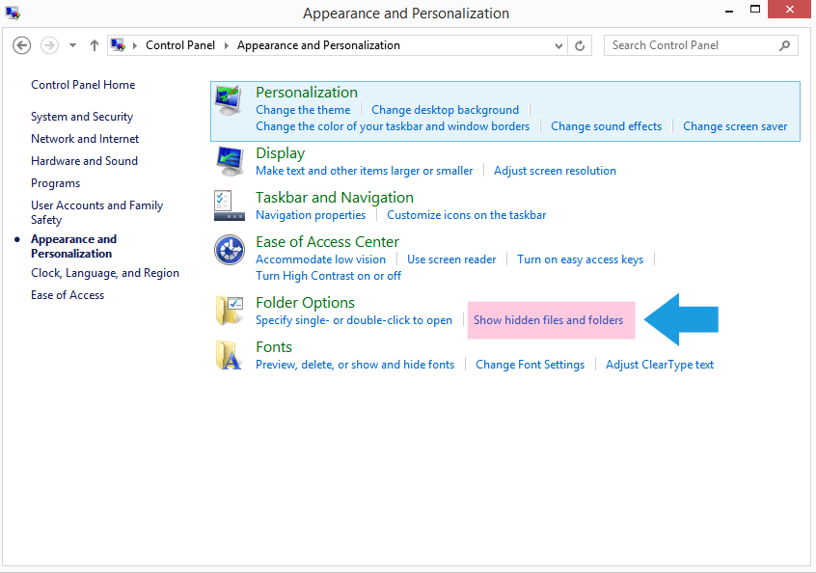Select Control Panel breadcrumb
This screenshot has width=816, height=573.
point(180,45)
